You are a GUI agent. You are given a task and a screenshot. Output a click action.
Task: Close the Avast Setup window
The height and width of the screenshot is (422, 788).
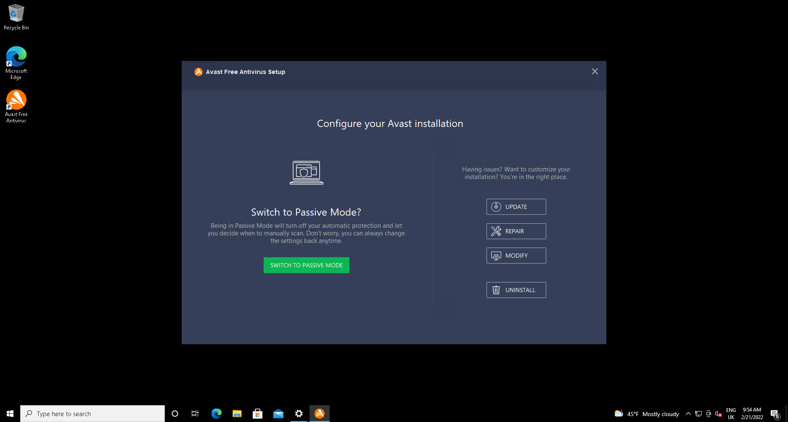(595, 71)
